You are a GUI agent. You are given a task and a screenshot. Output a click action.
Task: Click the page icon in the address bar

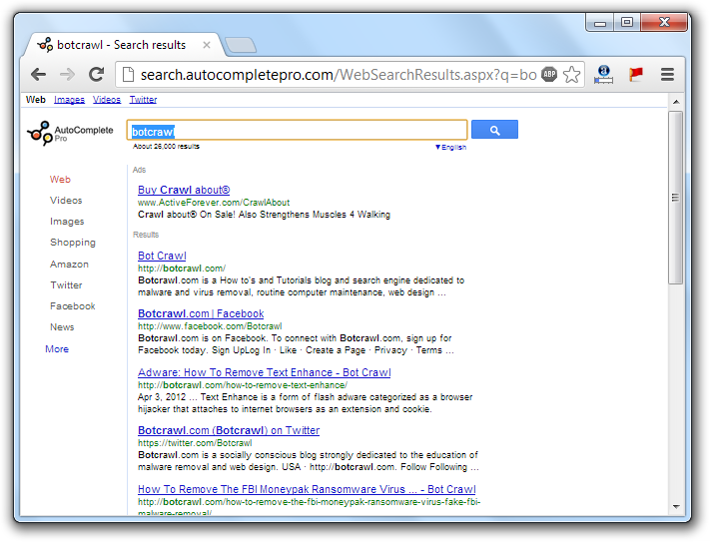coord(129,74)
